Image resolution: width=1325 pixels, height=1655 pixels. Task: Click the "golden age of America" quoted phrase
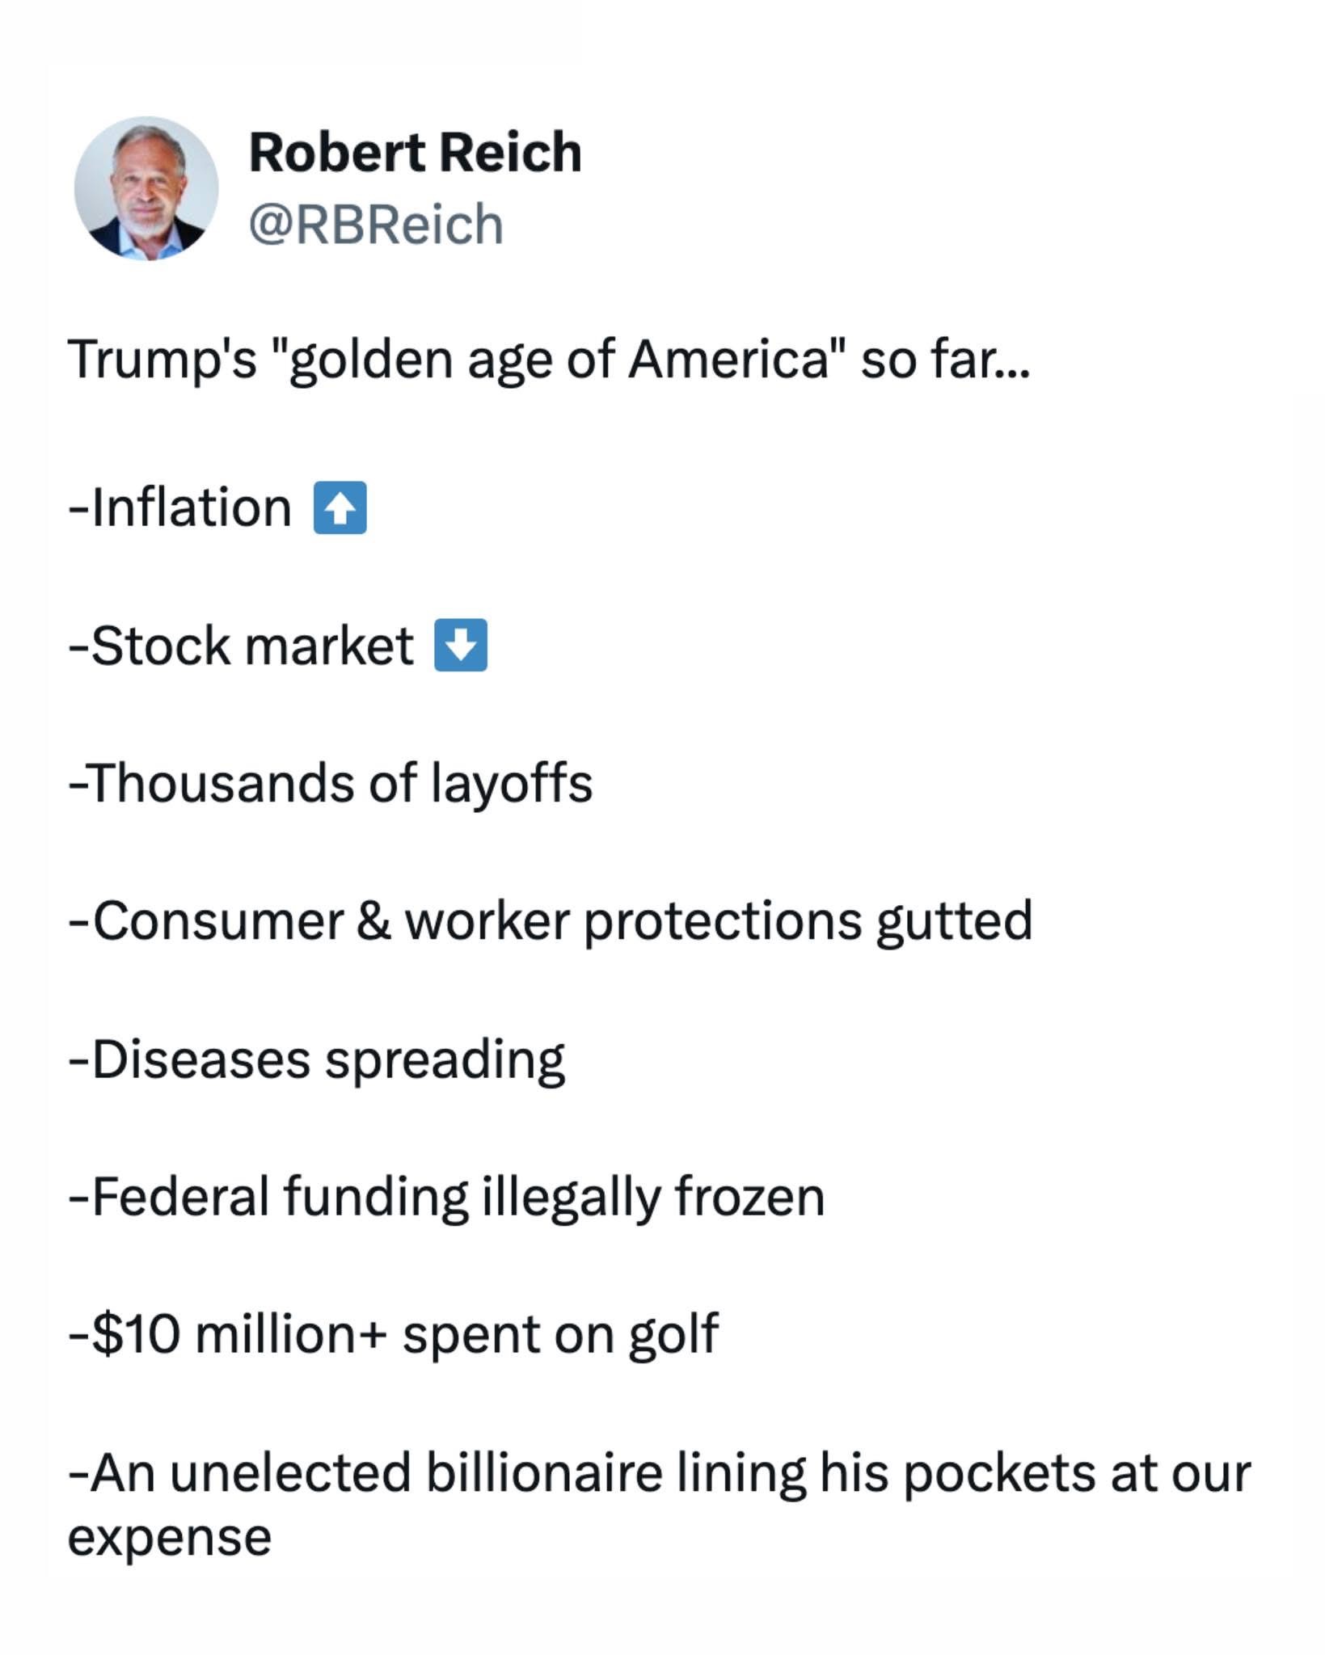click(x=561, y=359)
